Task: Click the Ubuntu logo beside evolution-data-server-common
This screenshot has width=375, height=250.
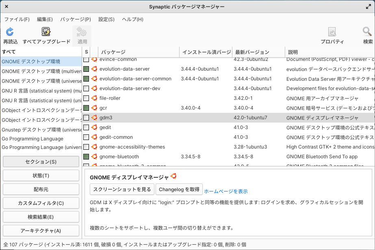Action: [94, 79]
